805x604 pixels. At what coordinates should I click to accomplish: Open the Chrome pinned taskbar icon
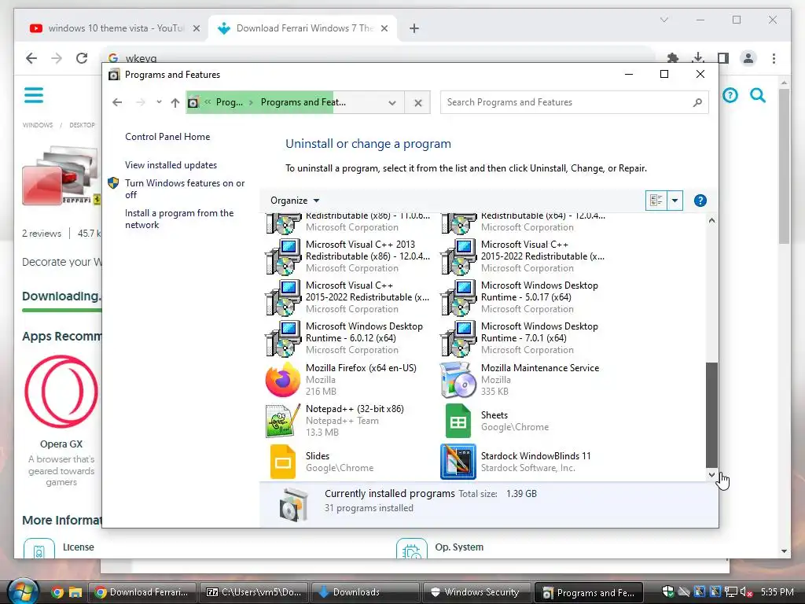(x=57, y=592)
